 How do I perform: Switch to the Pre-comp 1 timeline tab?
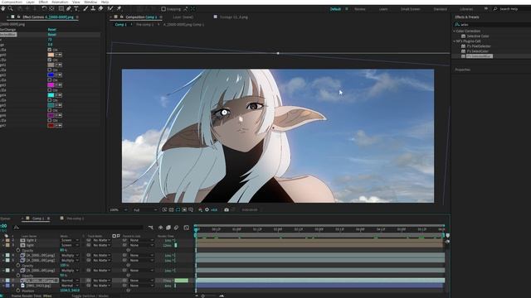(76, 219)
